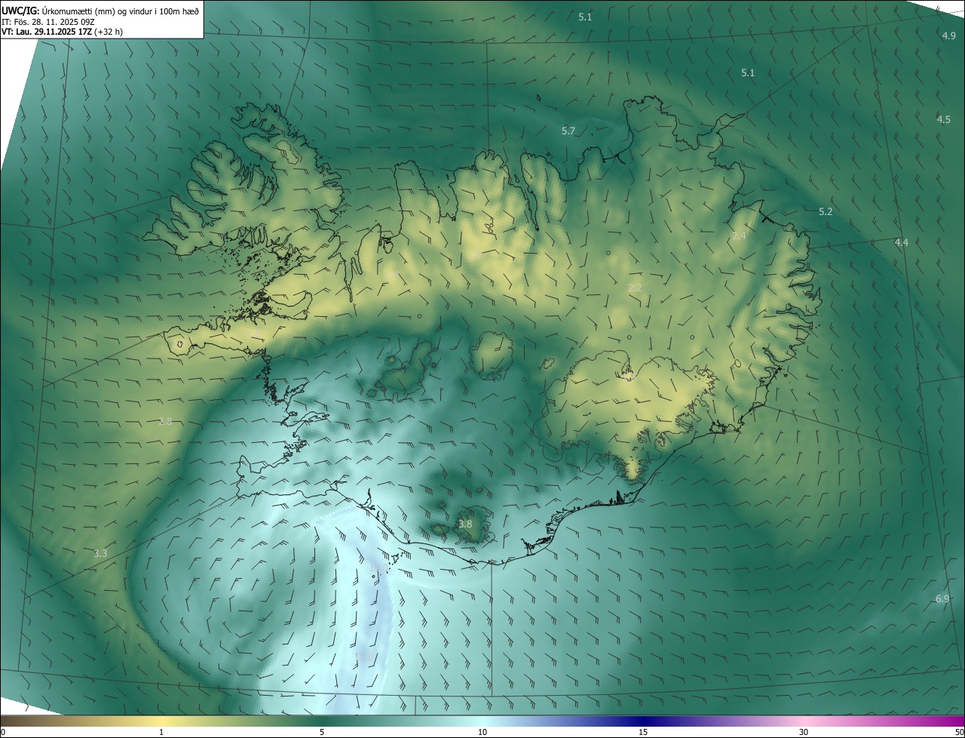The width and height of the screenshot is (965, 738).
Task: Click the 5.2 value label
Action: coord(826,211)
